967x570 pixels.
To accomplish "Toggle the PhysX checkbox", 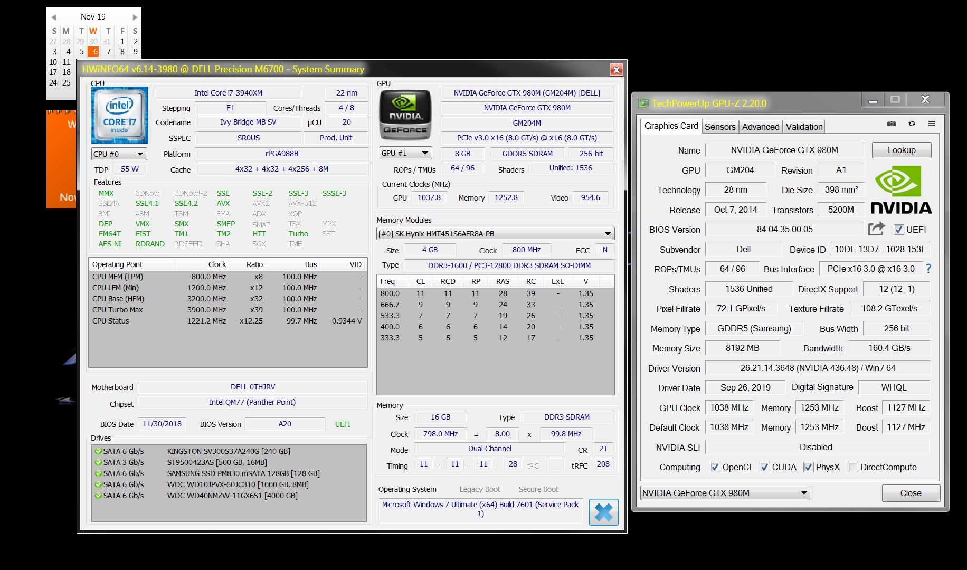I will point(808,467).
